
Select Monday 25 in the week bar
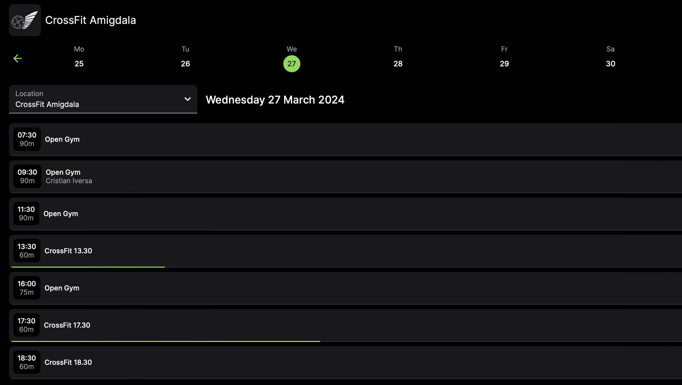(x=79, y=63)
